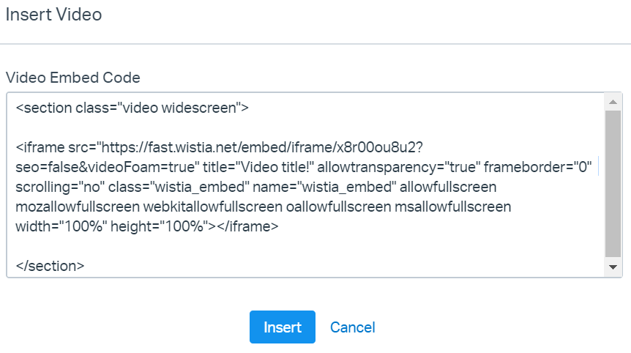The width and height of the screenshot is (631, 353).
Task: Click the blue Insert button
Action: coord(282,327)
